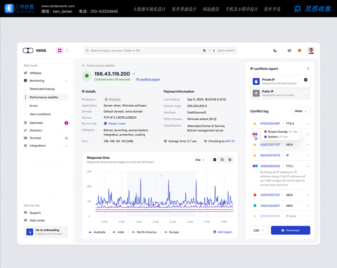Click the orange shield security icon

coord(300,51)
